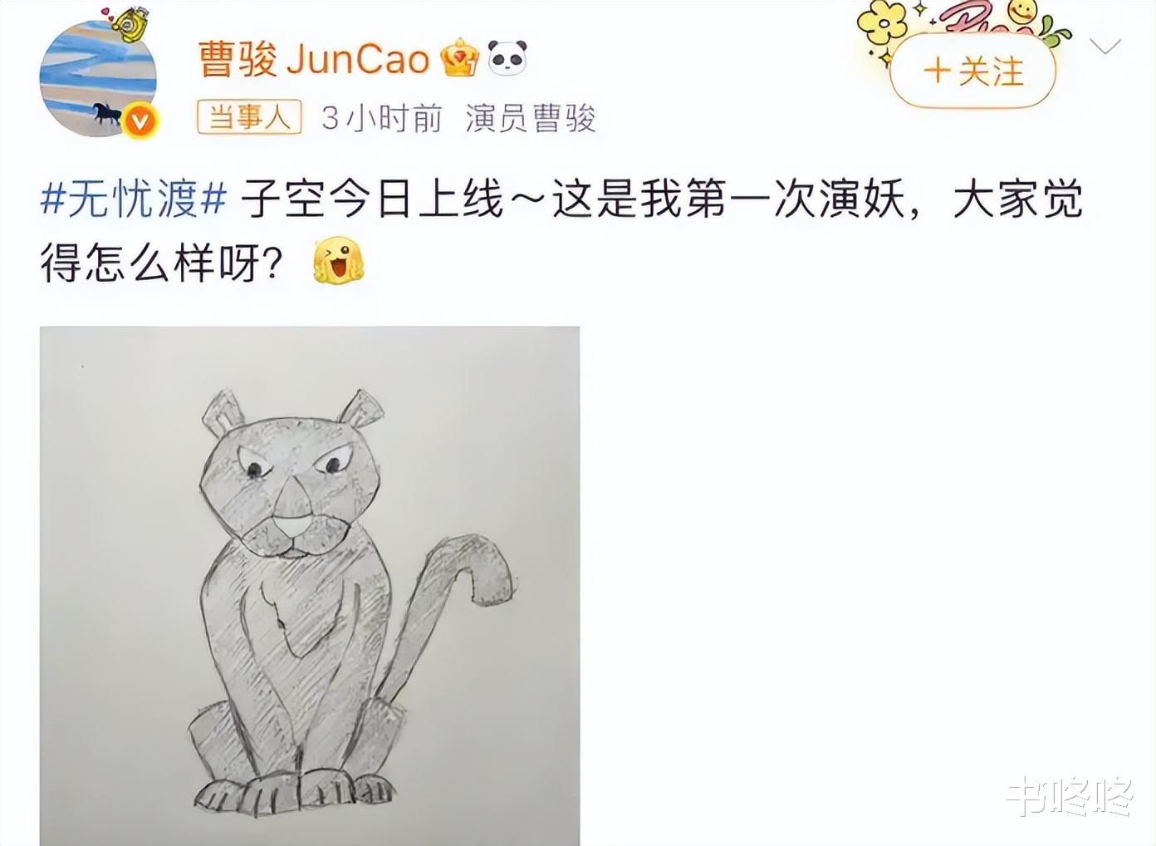Open the #无忧渡# hashtag topic
Screen dimensions: 1156x846
133,200
